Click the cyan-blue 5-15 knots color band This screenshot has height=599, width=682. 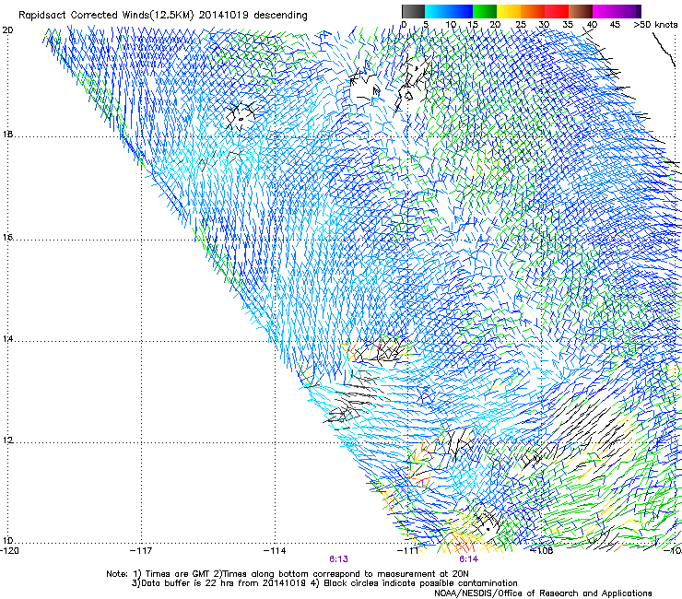coord(449,11)
